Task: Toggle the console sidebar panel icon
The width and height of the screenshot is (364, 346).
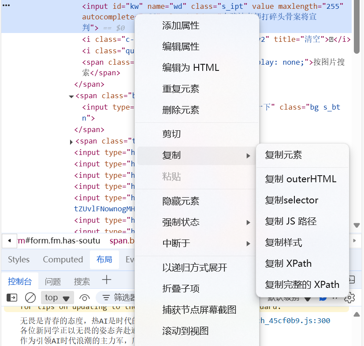Action: pos(12,298)
